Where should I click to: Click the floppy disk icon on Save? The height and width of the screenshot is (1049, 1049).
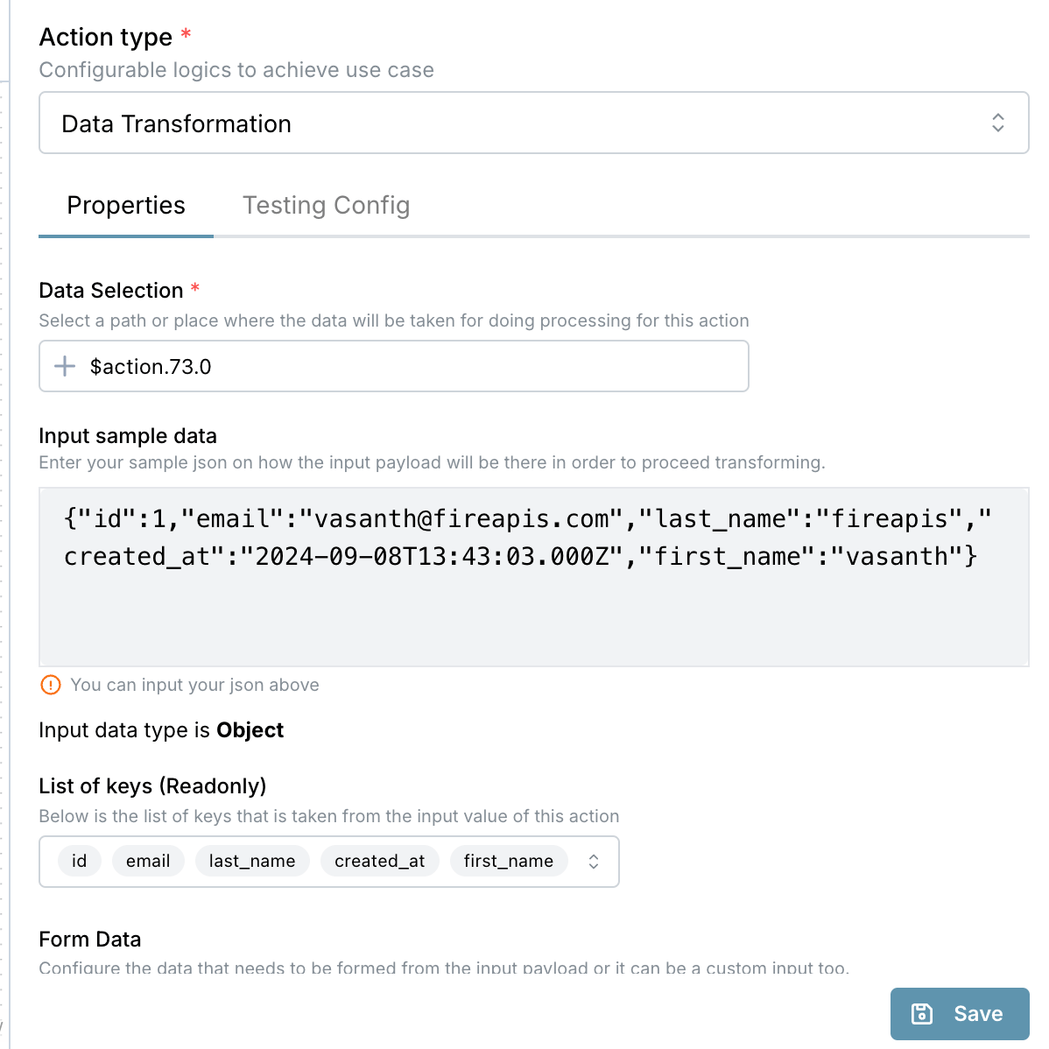922,1014
